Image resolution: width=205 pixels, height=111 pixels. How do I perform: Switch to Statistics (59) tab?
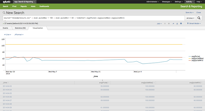(20, 28)
